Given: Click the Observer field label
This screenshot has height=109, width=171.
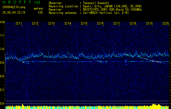Looking at the screenshot, I should pos(55,3).
